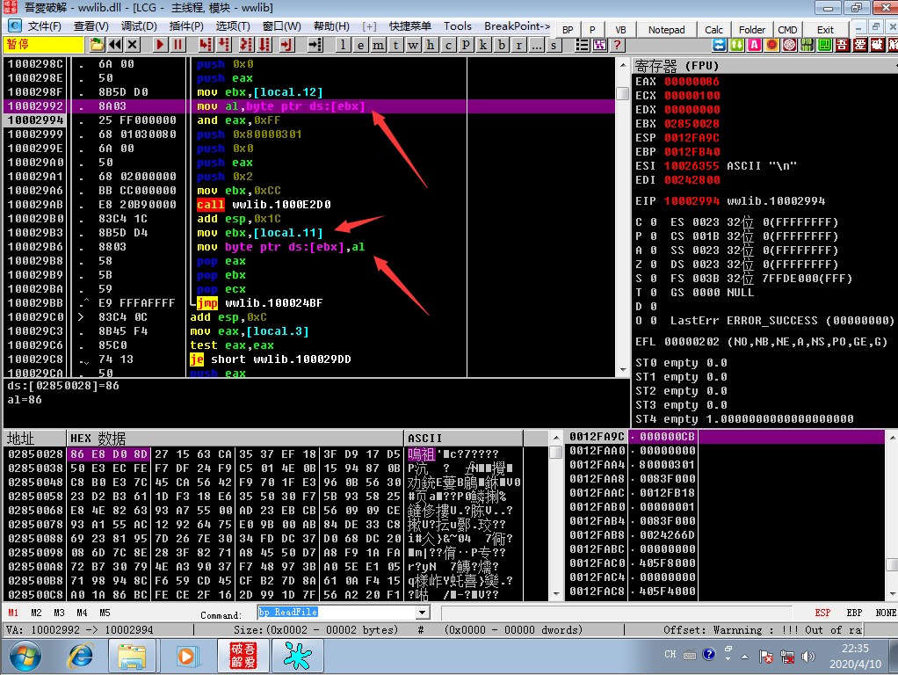Click the run program play icon
The image size is (898, 675).
160,45
